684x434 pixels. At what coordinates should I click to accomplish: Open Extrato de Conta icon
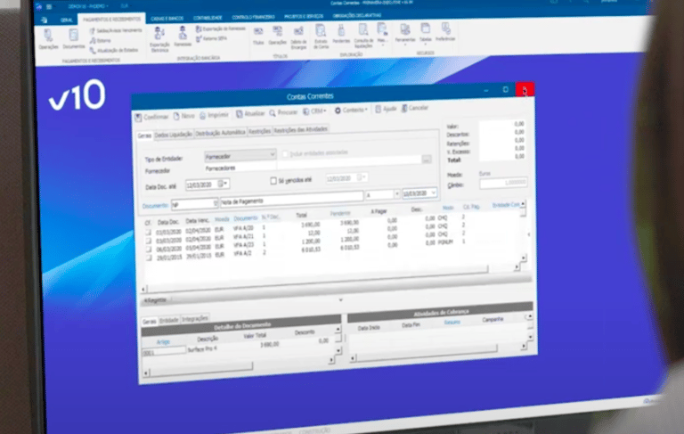(321, 37)
